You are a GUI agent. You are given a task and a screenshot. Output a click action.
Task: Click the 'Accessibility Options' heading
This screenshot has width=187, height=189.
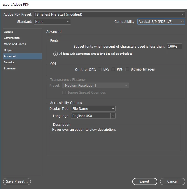click(66, 103)
